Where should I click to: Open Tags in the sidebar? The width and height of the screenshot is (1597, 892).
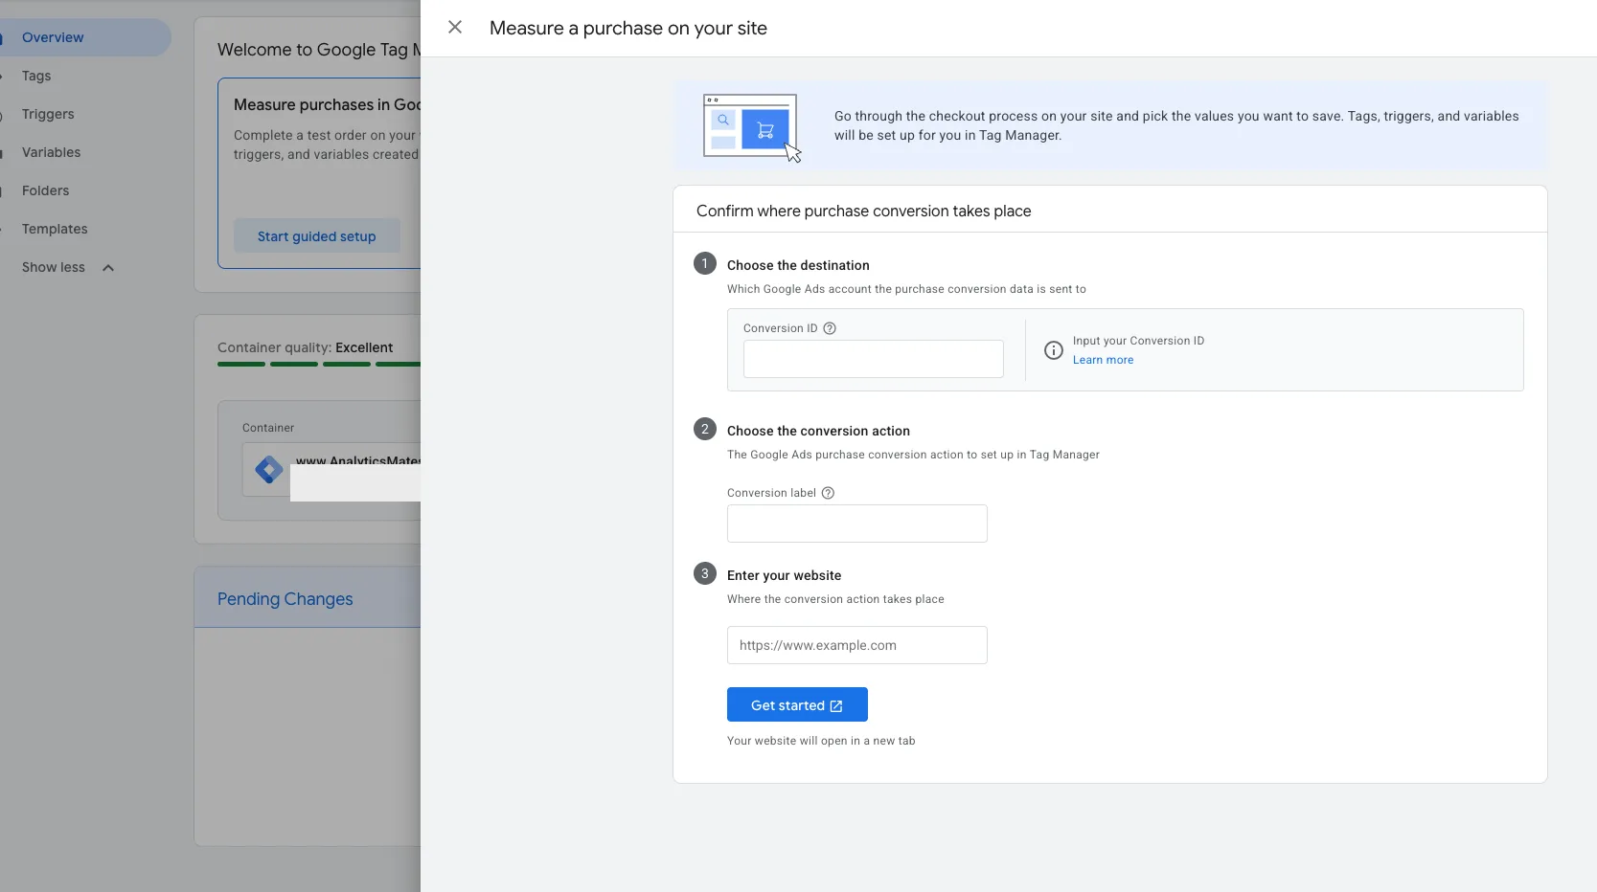point(36,76)
